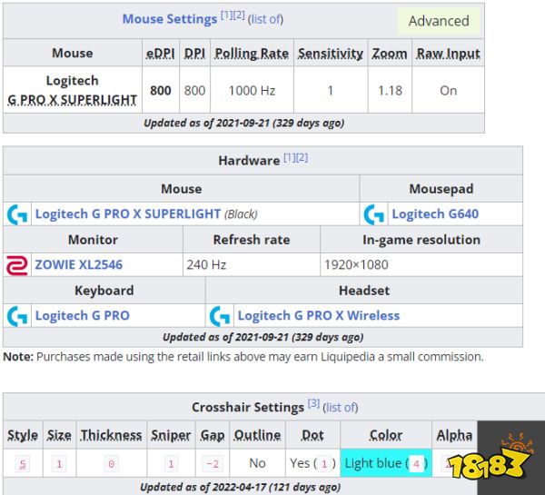Click the Raw Input column header
545x495 pixels.
point(448,54)
